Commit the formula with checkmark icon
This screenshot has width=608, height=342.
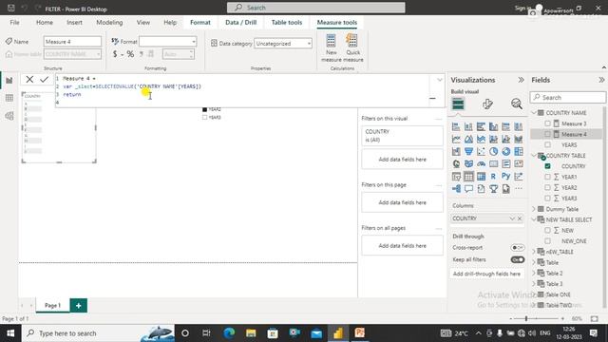click(x=45, y=80)
